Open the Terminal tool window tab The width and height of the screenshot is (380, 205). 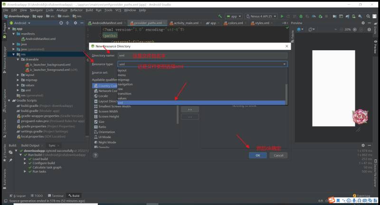[x=56, y=196]
